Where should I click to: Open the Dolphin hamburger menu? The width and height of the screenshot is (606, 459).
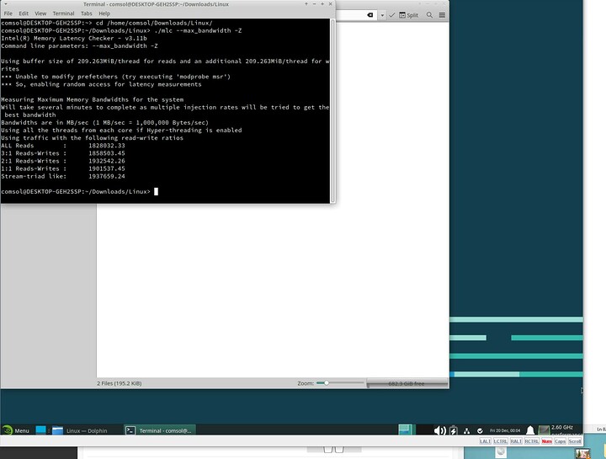coord(442,15)
